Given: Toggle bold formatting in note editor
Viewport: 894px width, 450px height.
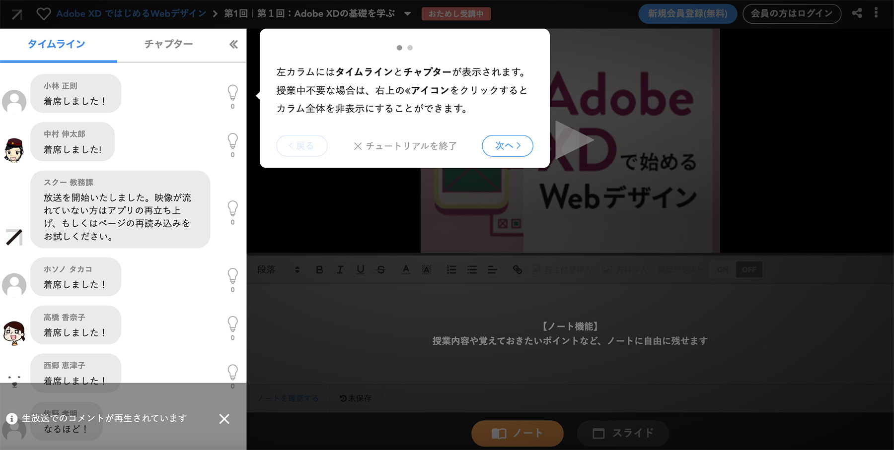Looking at the screenshot, I should (319, 269).
